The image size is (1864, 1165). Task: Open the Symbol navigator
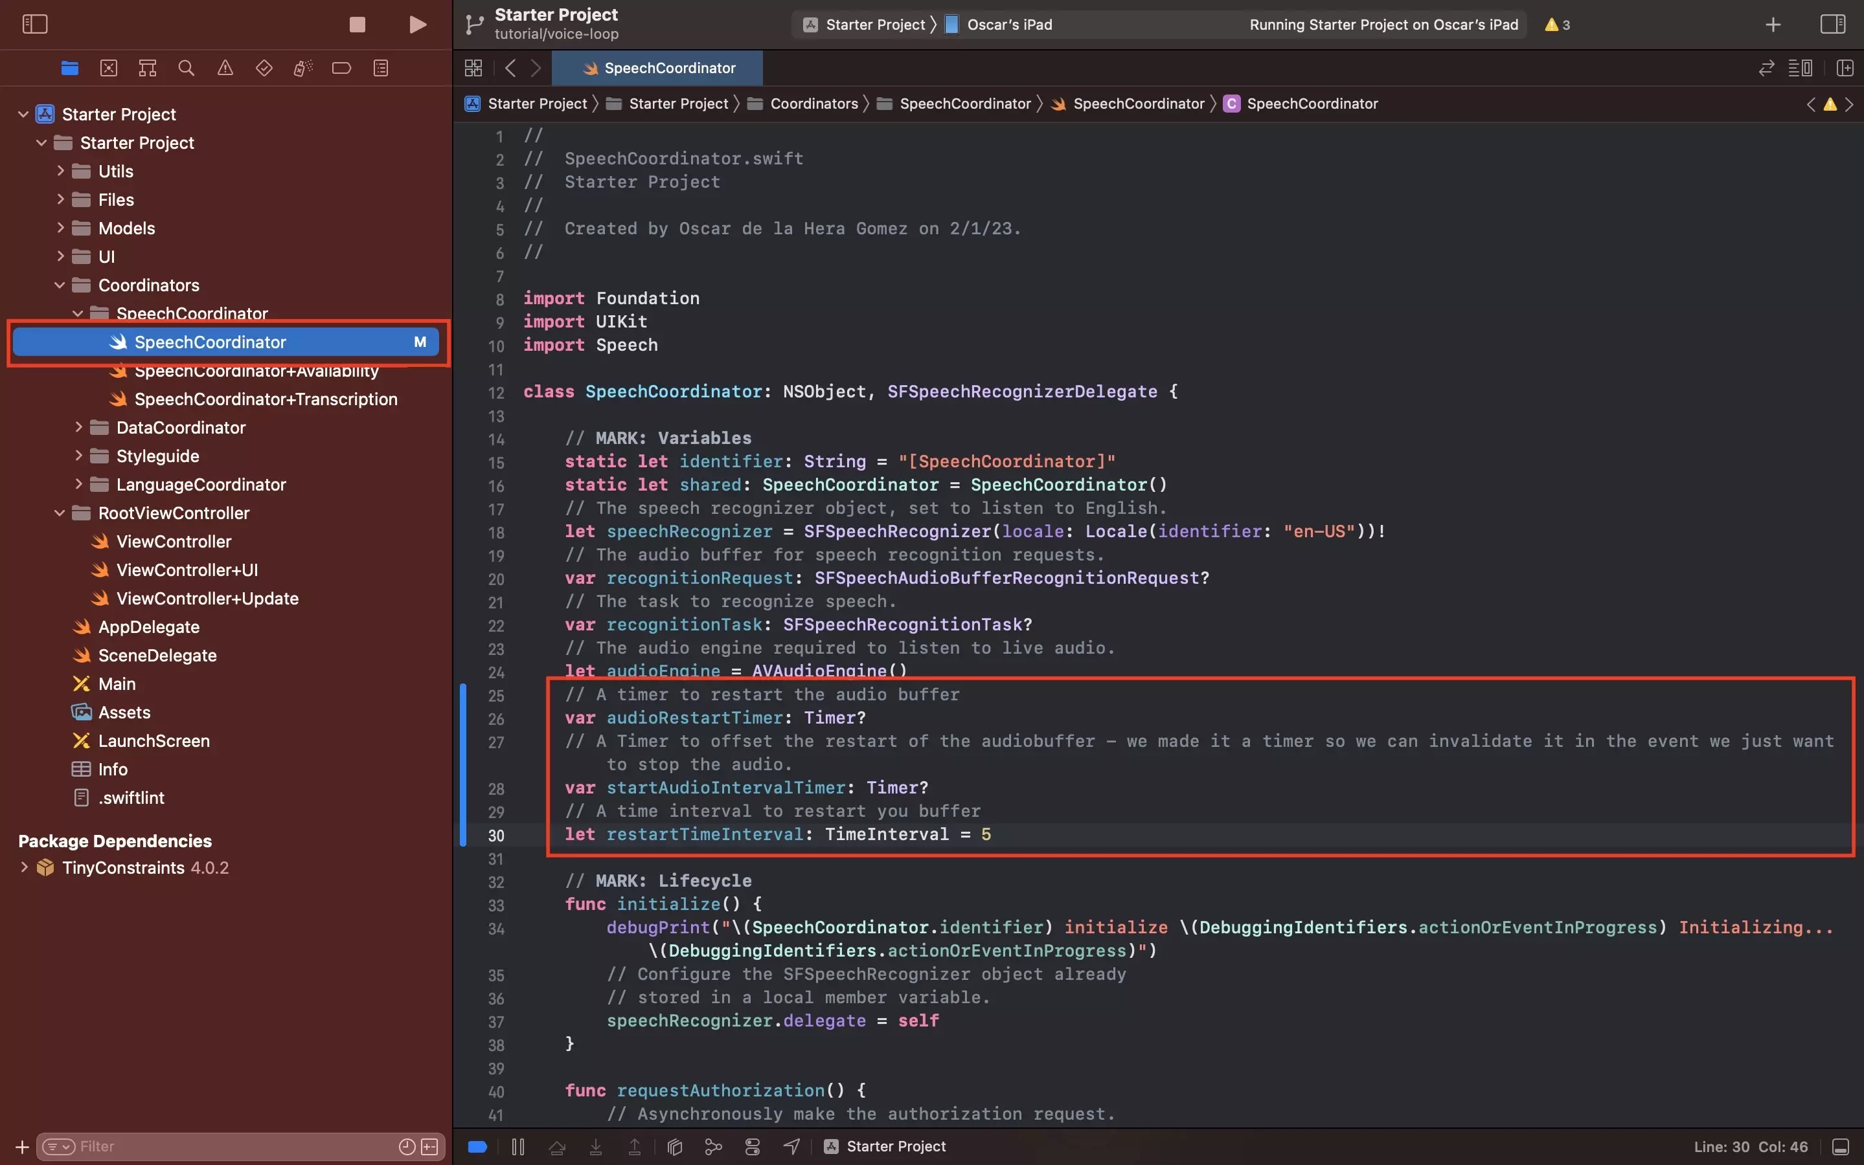pyautogui.click(x=147, y=68)
